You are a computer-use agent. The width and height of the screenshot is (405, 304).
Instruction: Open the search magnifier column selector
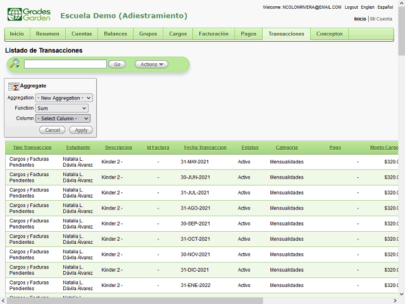15,63
